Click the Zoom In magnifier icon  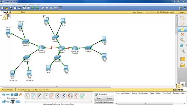tap(42, 8)
